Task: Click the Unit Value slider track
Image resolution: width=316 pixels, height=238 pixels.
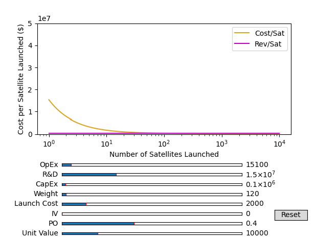Action: coord(152,233)
